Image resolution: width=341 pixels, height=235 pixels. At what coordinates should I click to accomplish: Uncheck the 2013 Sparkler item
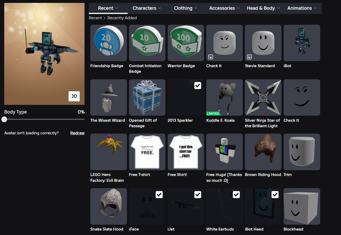point(197,86)
